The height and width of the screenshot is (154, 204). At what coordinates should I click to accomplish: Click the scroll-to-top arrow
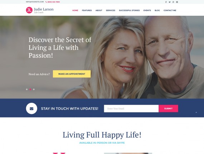[196, 112]
